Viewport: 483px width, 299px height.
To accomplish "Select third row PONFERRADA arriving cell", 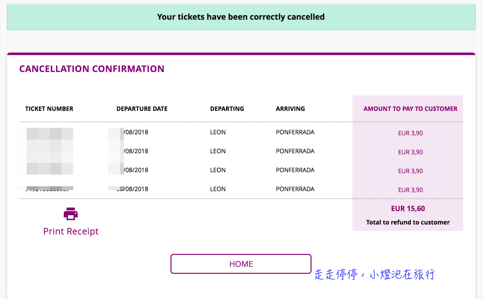I will (x=295, y=170).
